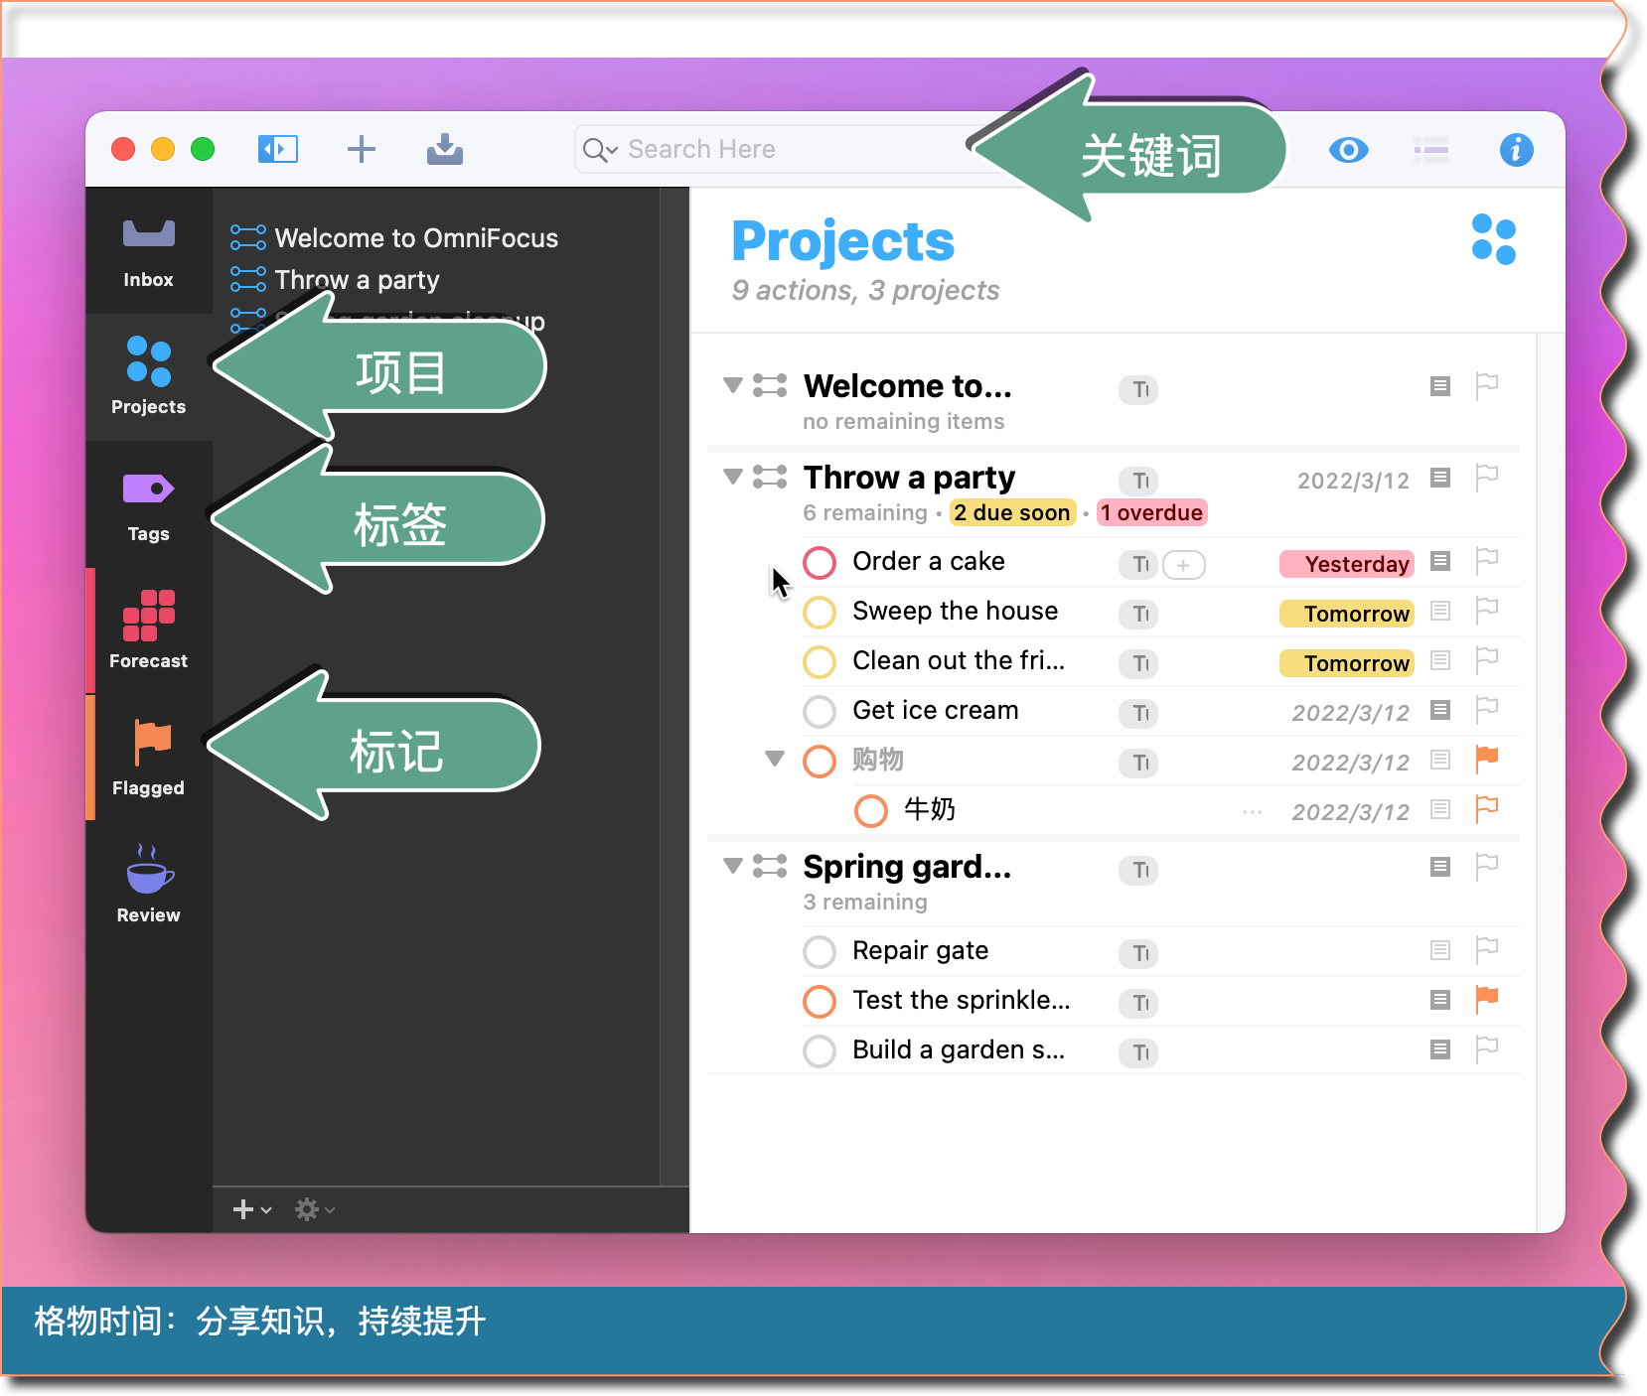Complete the Order a cake task
This screenshot has width=1647, height=1396.
(x=820, y=562)
